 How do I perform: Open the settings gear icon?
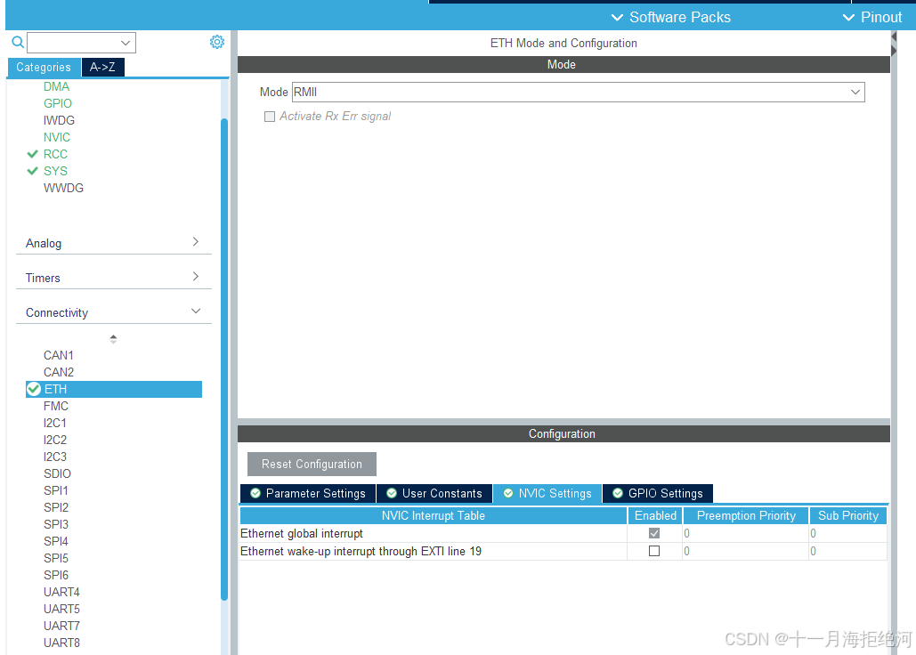(x=217, y=42)
